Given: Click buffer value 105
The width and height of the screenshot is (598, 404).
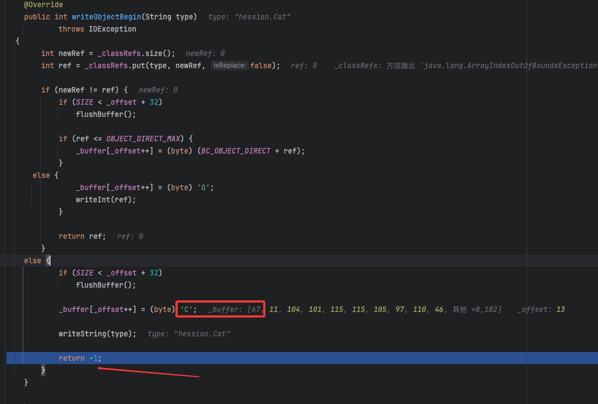Looking at the screenshot, I should pyautogui.click(x=380, y=309).
